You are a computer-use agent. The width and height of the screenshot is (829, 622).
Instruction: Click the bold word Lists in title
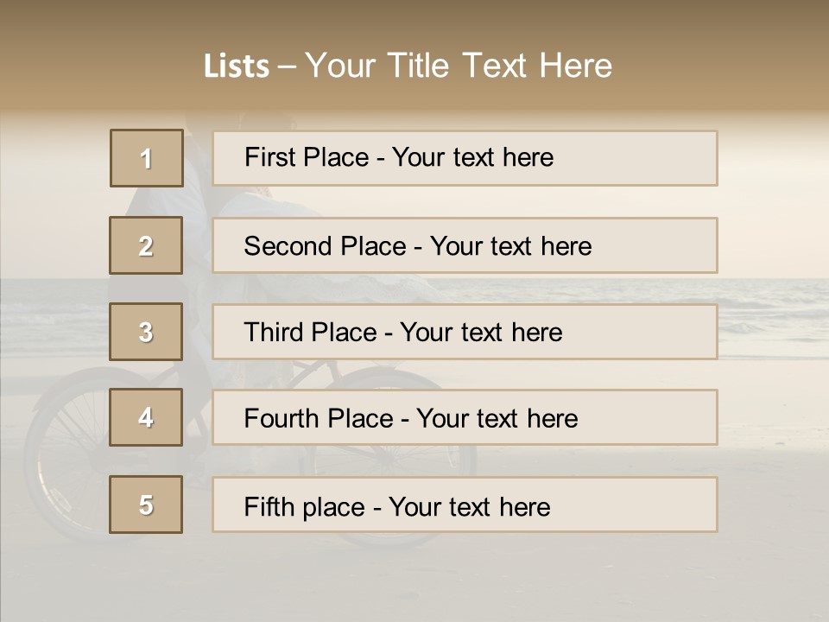[x=237, y=66]
